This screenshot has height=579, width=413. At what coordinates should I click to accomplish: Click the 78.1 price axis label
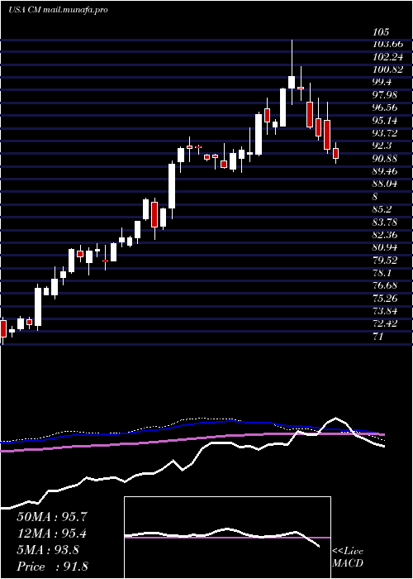382,272
